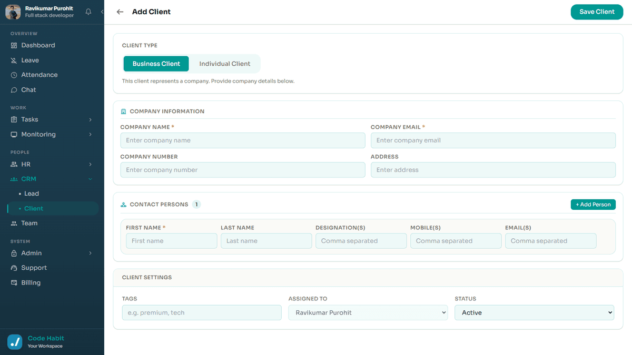The image size is (632, 355).
Task: Click the HR people icon
Action: click(14, 164)
